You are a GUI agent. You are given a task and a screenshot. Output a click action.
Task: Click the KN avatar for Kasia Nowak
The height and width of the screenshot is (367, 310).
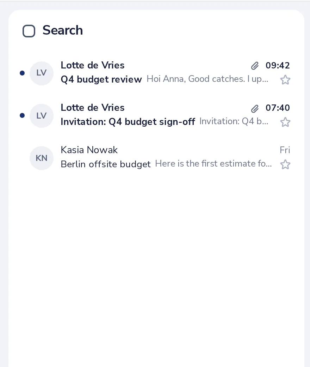(42, 158)
